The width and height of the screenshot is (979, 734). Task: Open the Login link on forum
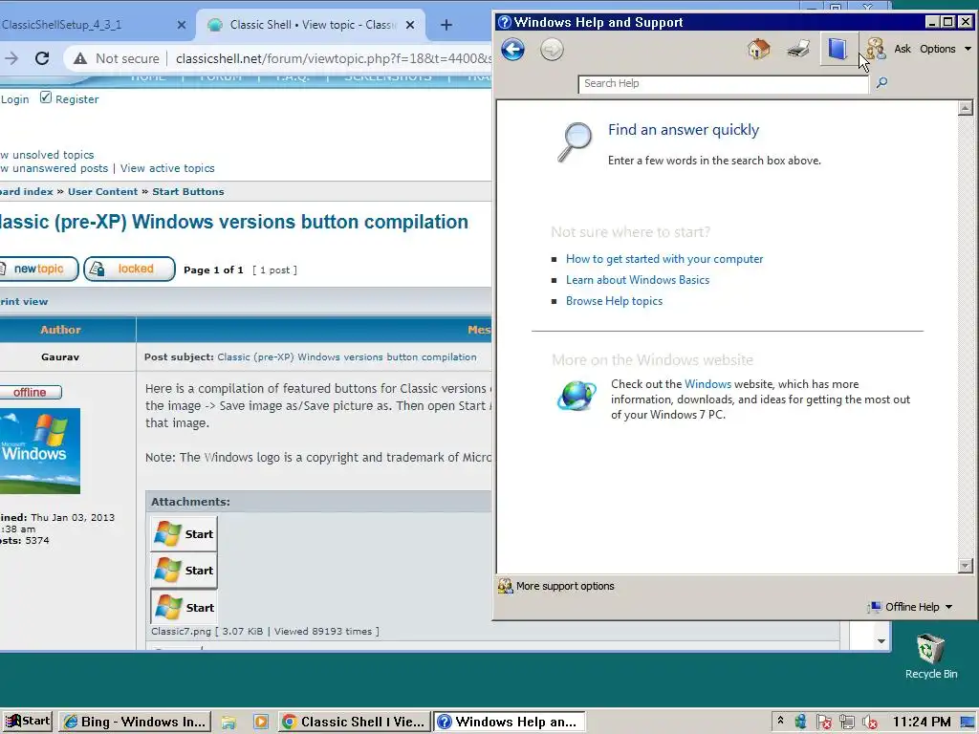pos(14,99)
